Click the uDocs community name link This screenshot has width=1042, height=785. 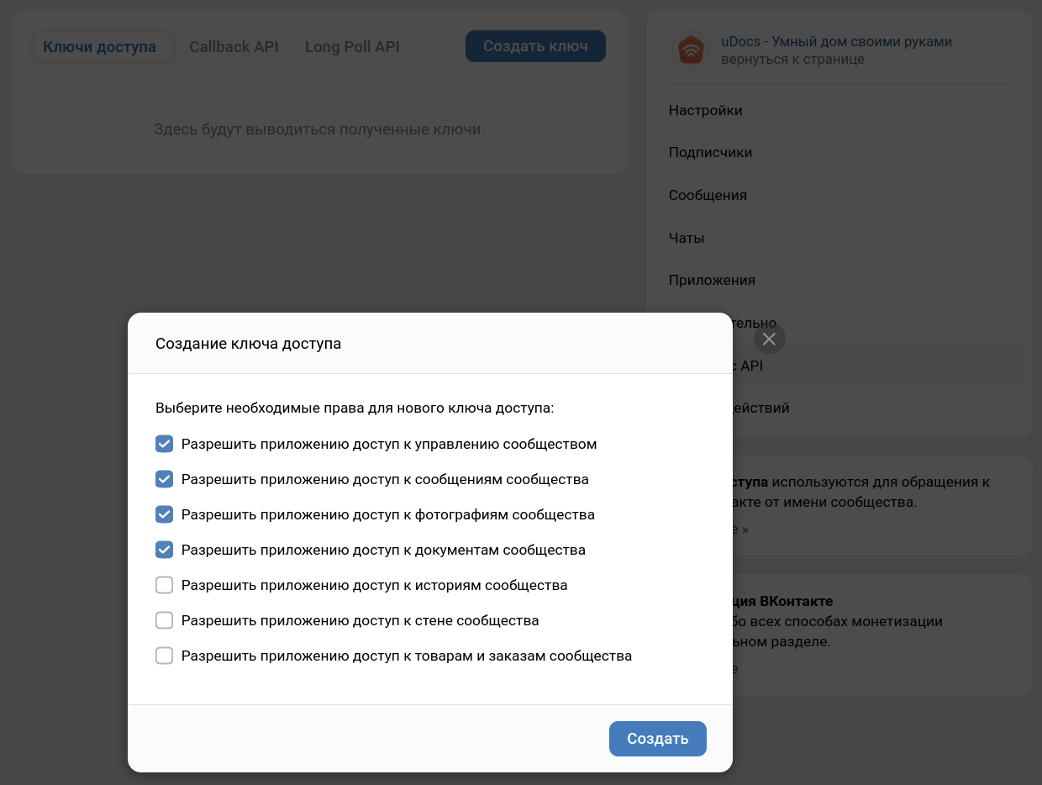836,41
